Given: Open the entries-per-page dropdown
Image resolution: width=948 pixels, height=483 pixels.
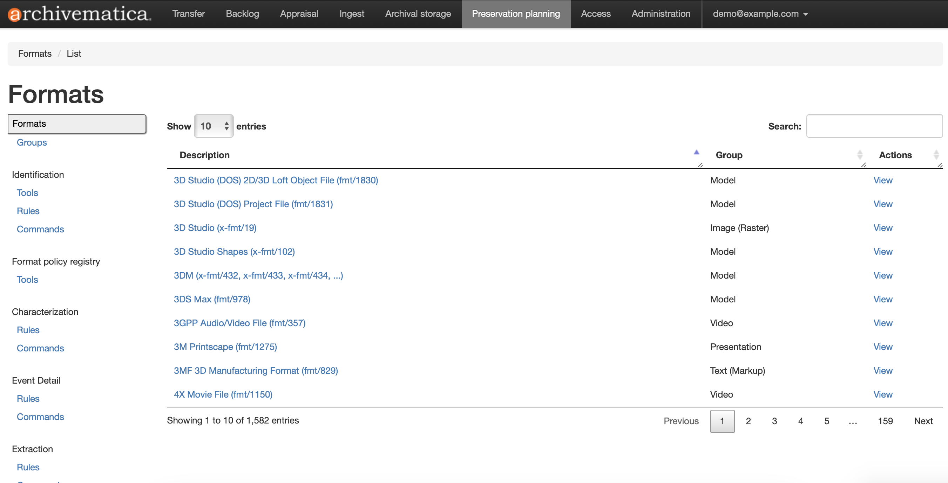Looking at the screenshot, I should (214, 126).
